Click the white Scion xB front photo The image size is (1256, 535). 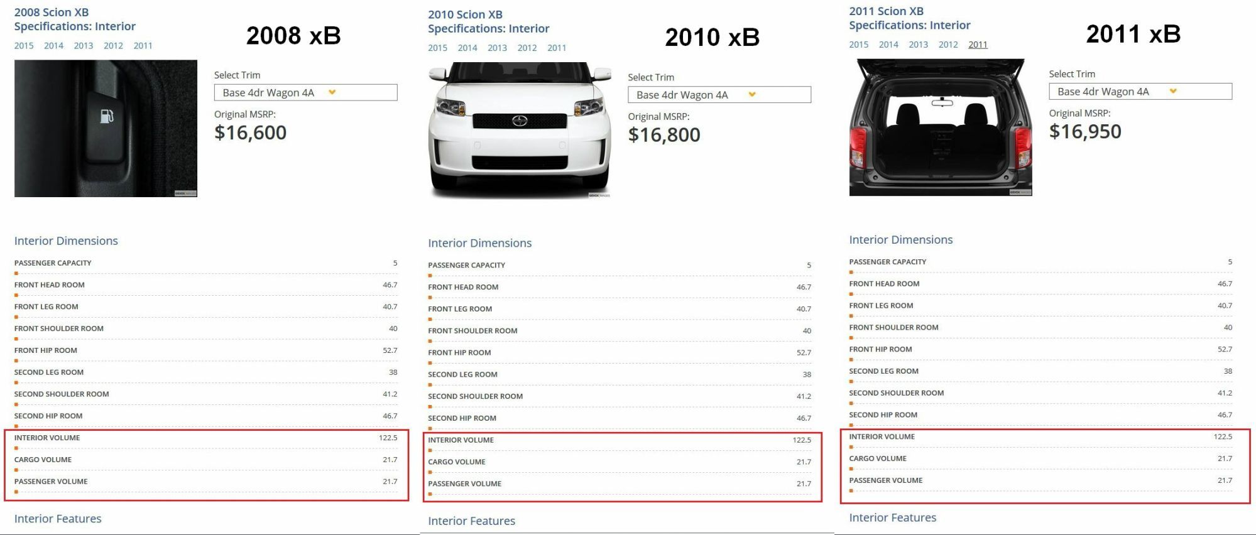(x=520, y=131)
